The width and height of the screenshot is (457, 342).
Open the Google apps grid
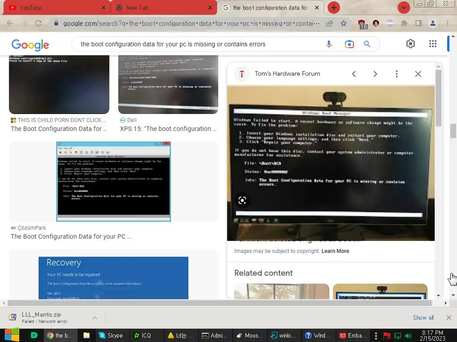point(433,44)
